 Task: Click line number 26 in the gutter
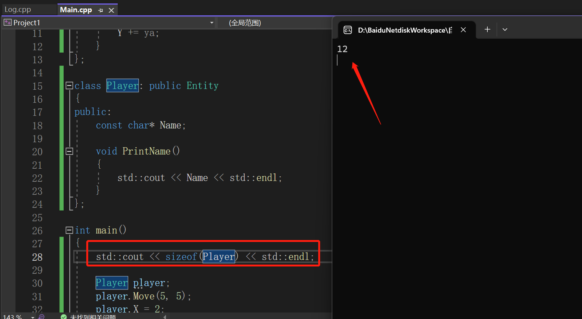click(x=37, y=231)
